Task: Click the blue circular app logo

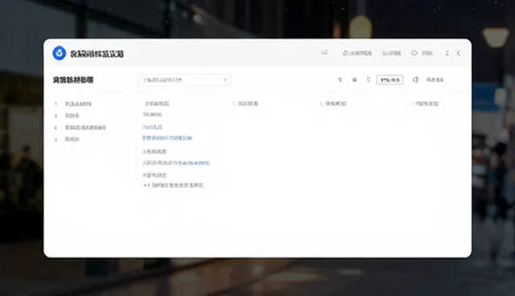Action: pyautogui.click(x=59, y=53)
